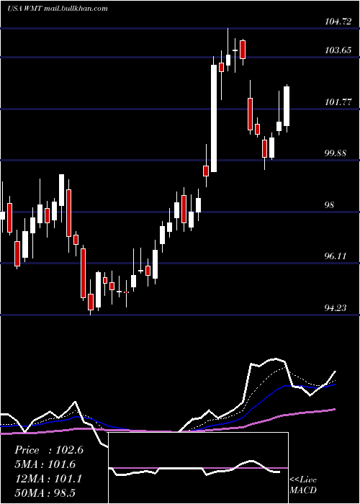
Task: Click the '<<Live MACD' label
Action: pyautogui.click(x=303, y=485)
